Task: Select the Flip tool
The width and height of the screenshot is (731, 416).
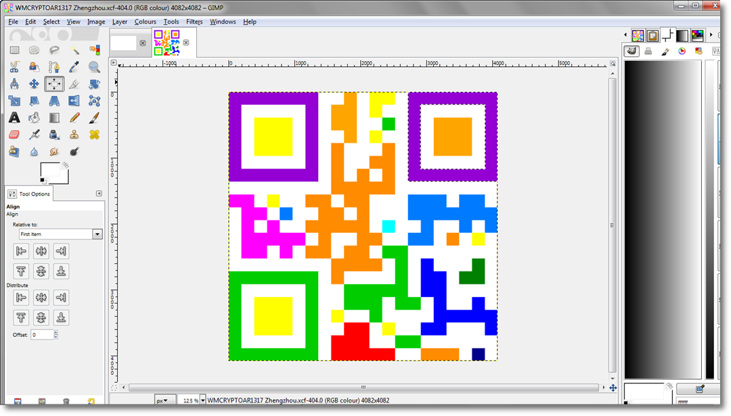Action: pos(74,101)
